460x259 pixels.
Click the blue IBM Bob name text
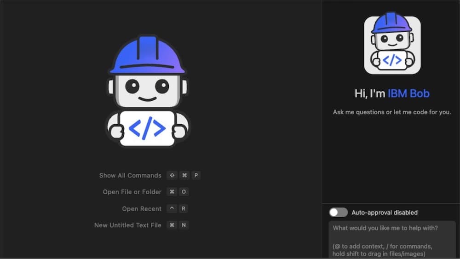(x=408, y=93)
